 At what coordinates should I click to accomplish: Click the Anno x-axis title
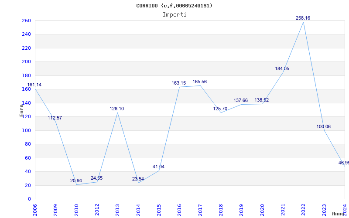point(338,214)
